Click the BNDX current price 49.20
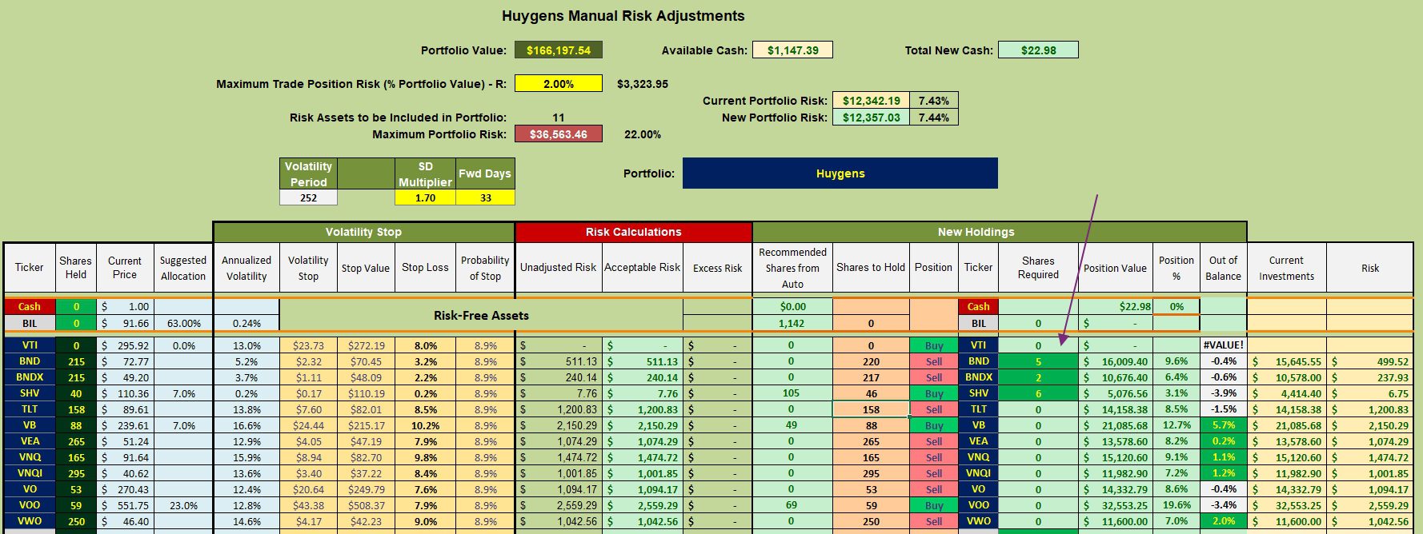The image size is (1423, 534). 125,377
